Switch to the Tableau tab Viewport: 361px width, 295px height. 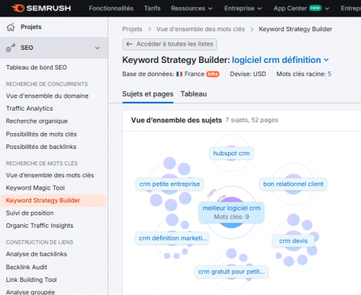193,94
